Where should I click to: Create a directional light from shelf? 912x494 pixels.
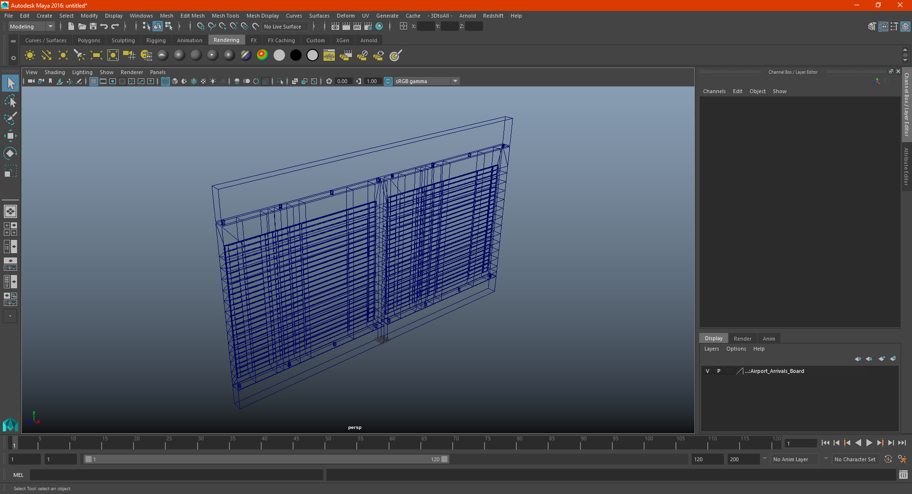pos(46,56)
